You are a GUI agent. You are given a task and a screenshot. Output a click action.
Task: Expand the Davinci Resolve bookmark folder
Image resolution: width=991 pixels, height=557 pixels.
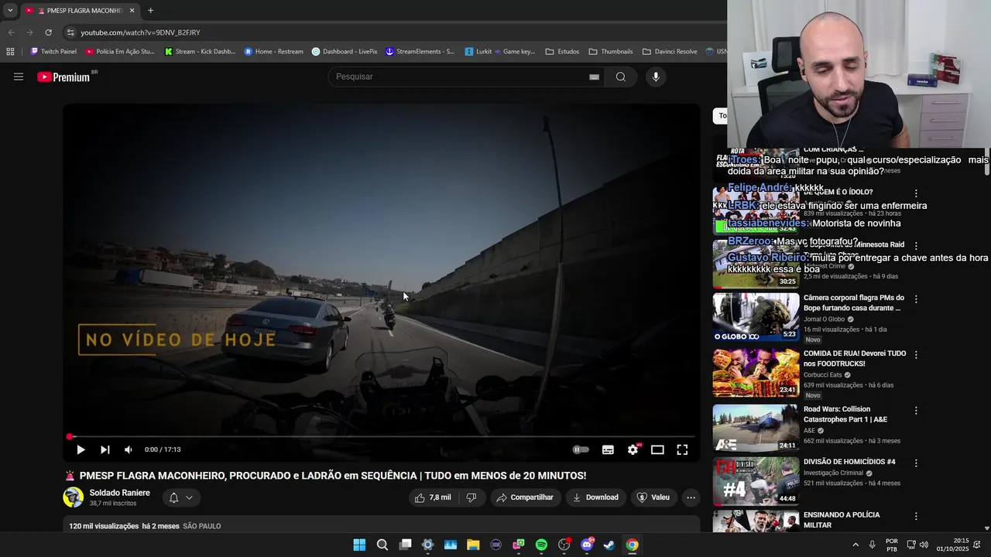[670, 52]
